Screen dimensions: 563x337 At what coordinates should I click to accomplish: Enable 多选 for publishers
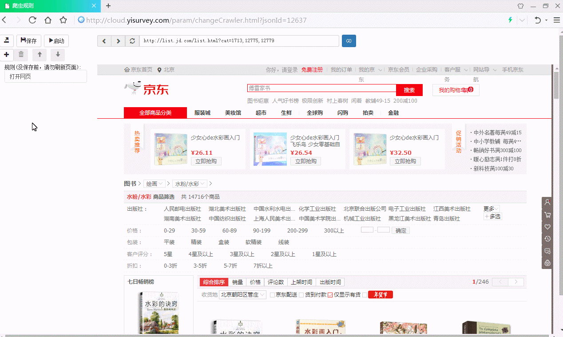[x=493, y=216]
